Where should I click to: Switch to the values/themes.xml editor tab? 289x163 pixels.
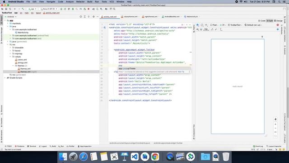(x=131, y=17)
